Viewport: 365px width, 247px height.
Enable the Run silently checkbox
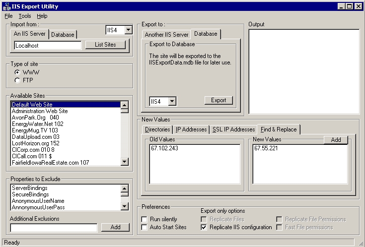pos(145,219)
